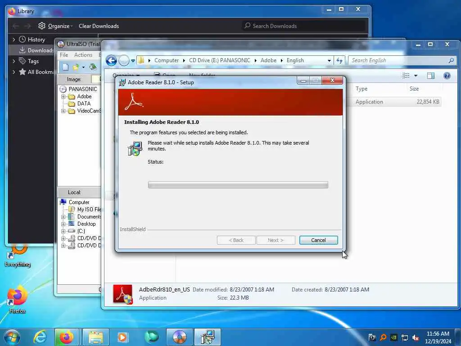Expand (C:) drive in UltraISO local tree
The height and width of the screenshot is (346, 461).
[x=63, y=231]
